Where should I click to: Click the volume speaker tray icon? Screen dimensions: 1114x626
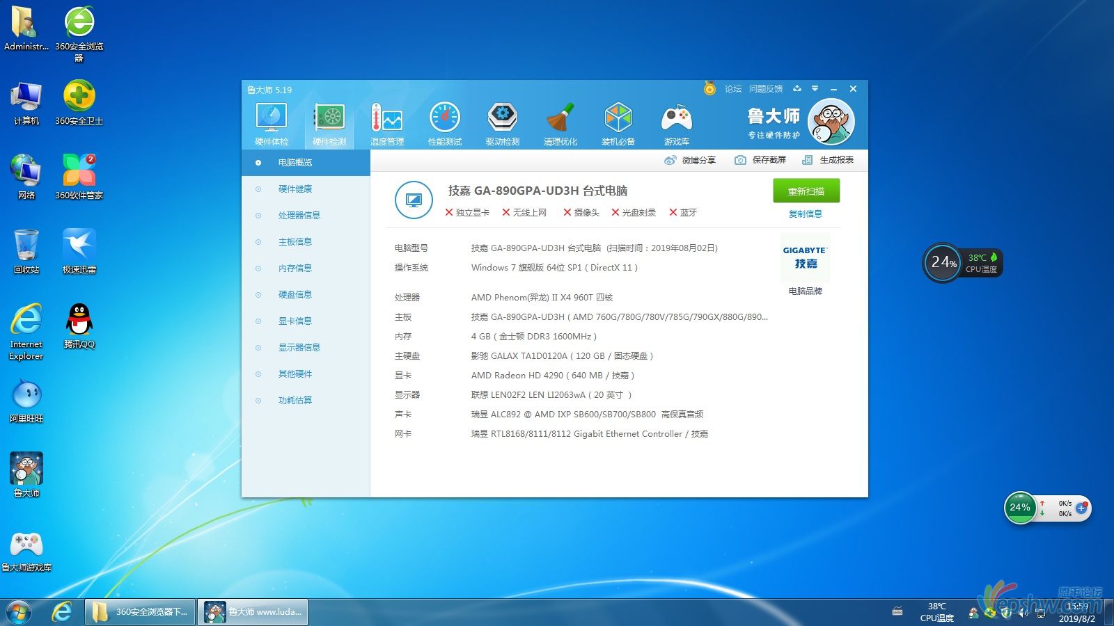(x=1023, y=613)
